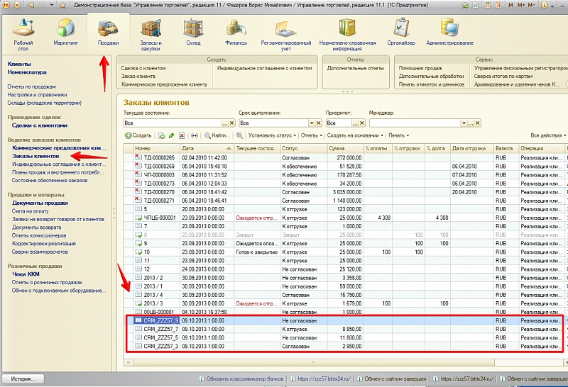Click the Найти search button
Screen dimensions: 568x387
(216, 135)
